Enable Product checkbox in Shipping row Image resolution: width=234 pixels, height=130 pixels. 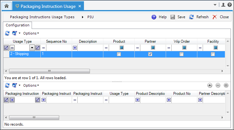(x=119, y=54)
